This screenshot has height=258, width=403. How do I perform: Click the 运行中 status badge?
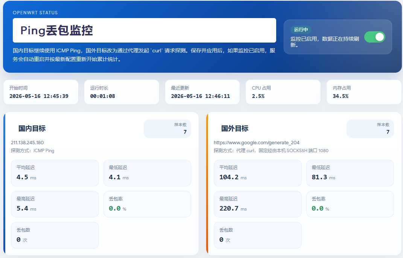[x=301, y=30]
